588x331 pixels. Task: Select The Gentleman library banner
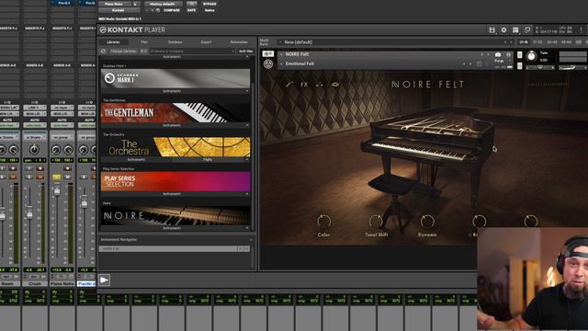pos(175,112)
